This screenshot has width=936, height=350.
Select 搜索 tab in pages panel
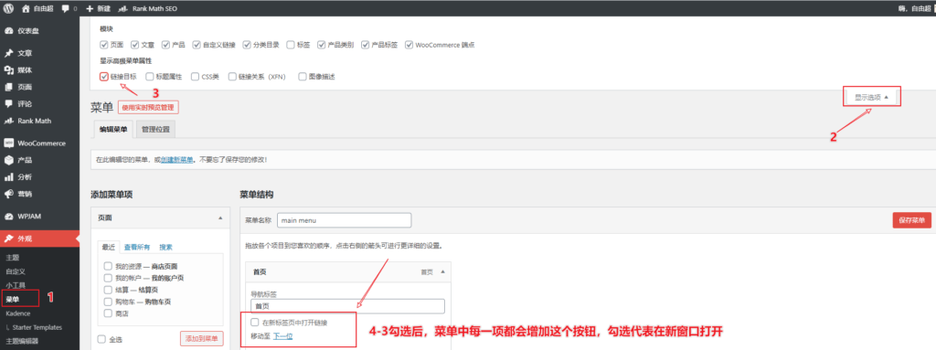[x=165, y=248]
